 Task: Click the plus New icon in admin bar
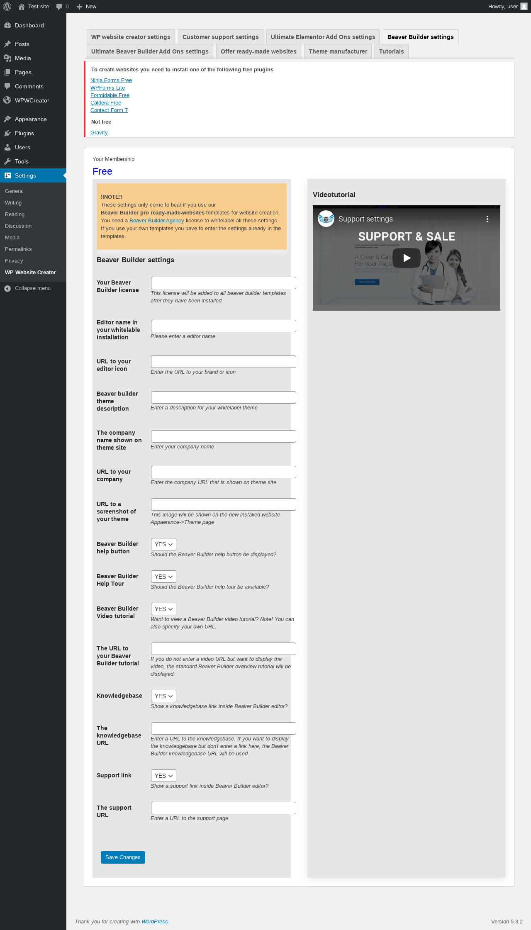[79, 7]
